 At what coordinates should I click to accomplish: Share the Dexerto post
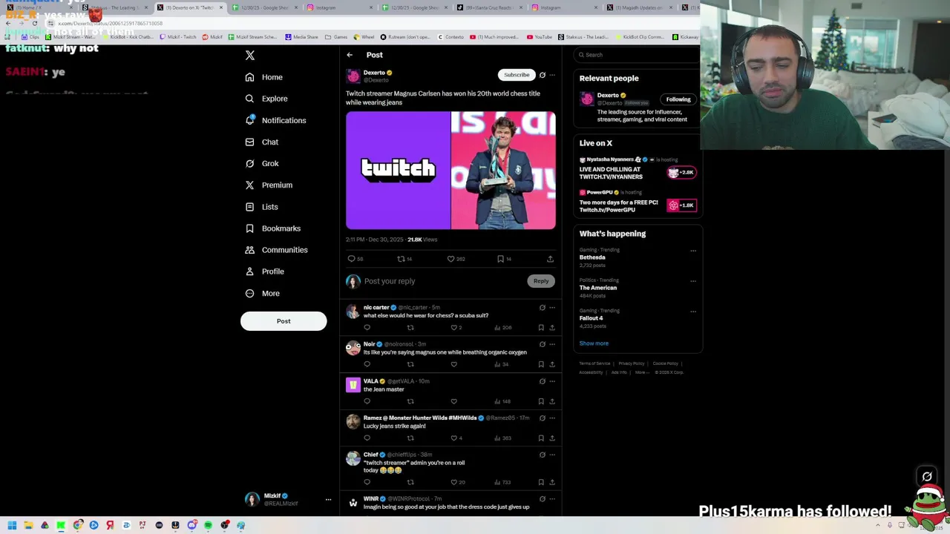point(550,259)
